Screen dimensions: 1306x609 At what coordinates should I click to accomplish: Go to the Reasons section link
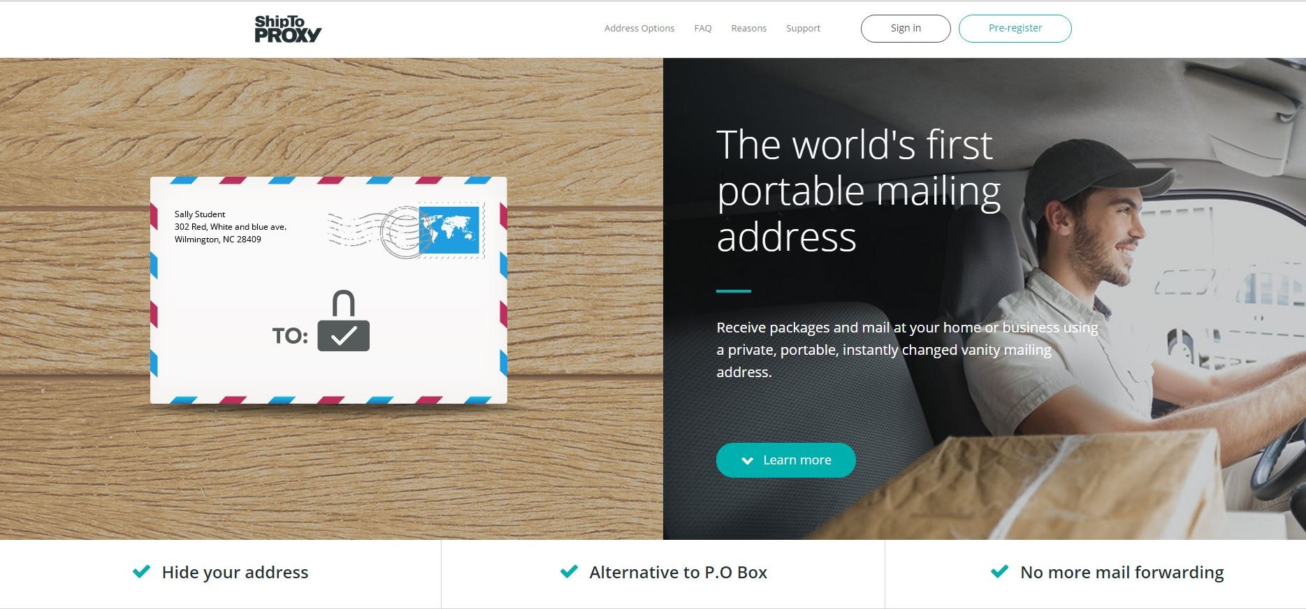click(749, 29)
